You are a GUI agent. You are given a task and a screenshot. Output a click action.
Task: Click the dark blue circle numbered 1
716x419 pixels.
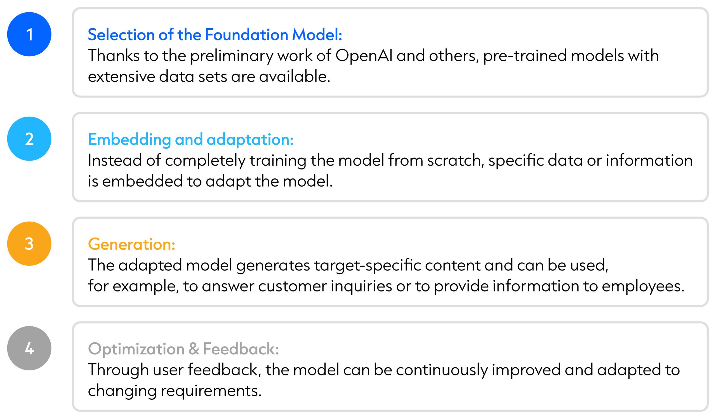click(x=29, y=34)
